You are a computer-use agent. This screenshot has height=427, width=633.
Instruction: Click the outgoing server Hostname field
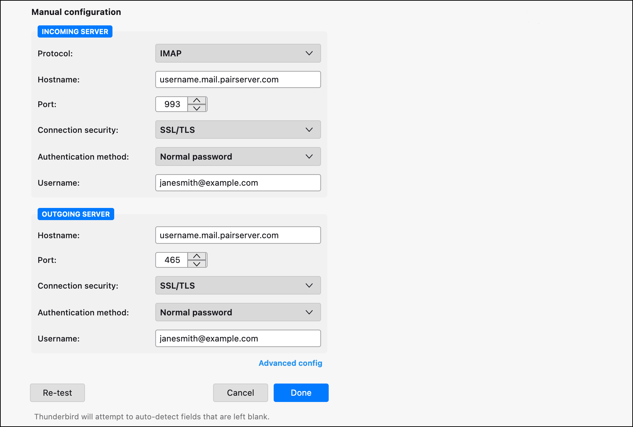[238, 235]
